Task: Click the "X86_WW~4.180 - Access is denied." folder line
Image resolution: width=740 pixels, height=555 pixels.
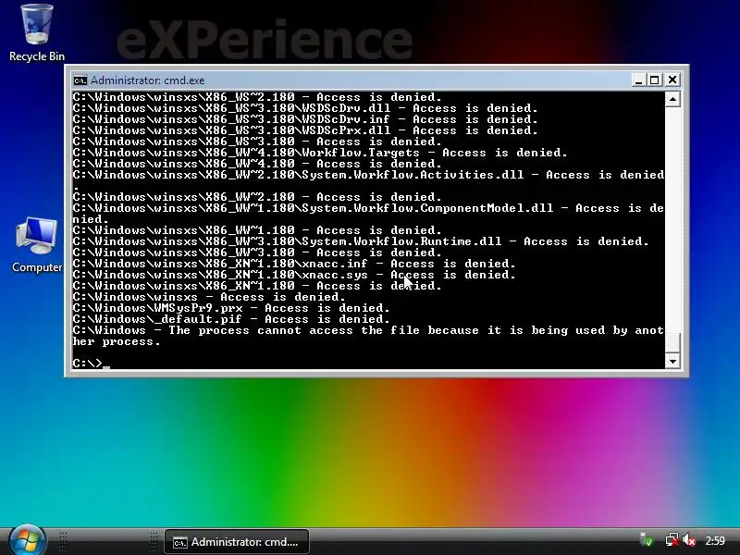Action: coord(257,164)
